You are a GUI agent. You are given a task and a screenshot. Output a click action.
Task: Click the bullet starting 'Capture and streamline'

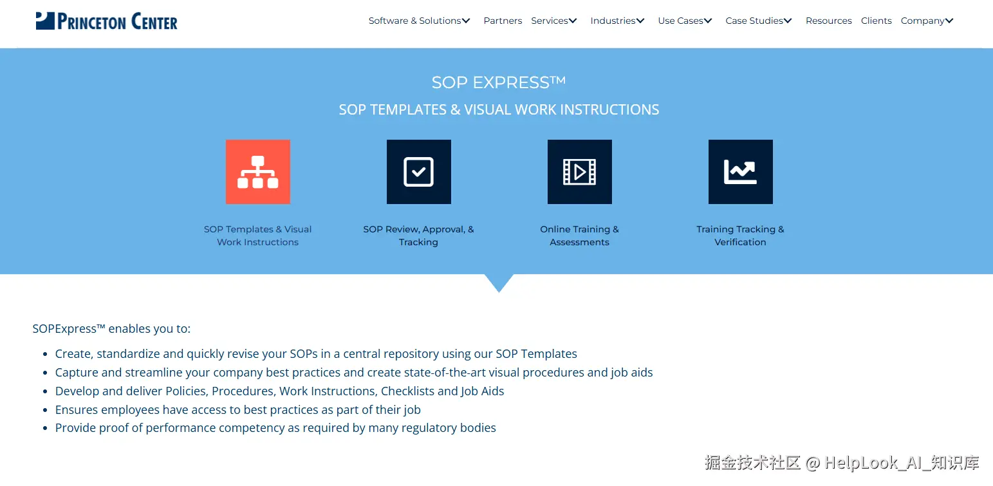[x=354, y=372]
